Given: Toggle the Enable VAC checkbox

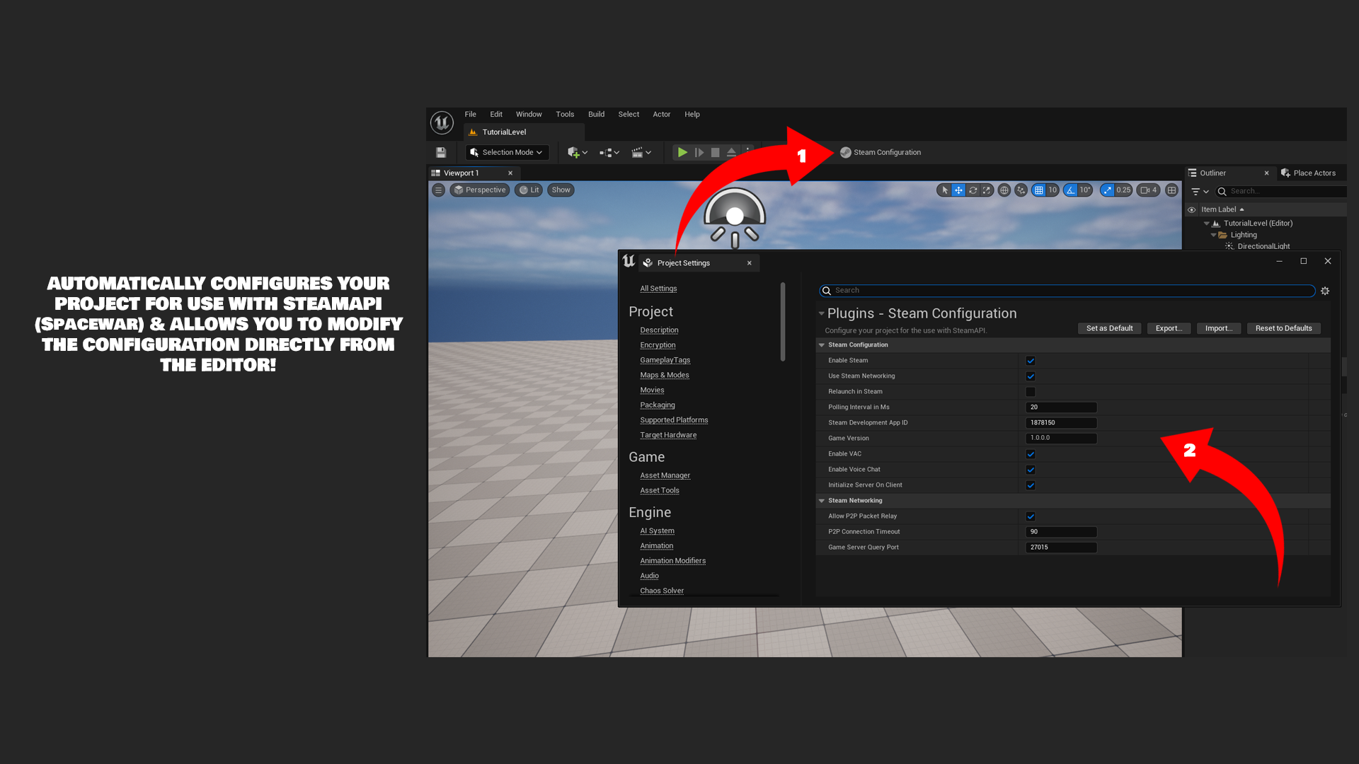Looking at the screenshot, I should 1031,454.
